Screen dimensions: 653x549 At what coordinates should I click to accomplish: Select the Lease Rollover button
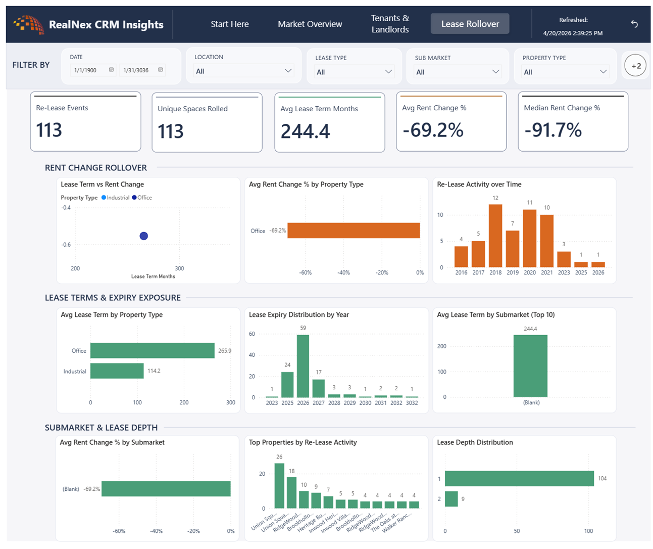pyautogui.click(x=470, y=24)
